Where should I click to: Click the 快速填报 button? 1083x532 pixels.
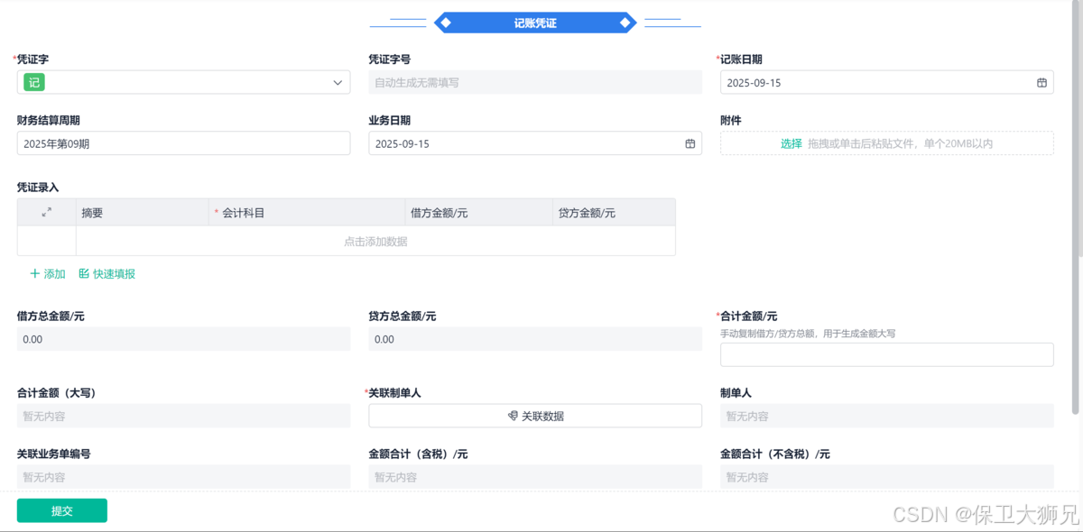click(107, 274)
